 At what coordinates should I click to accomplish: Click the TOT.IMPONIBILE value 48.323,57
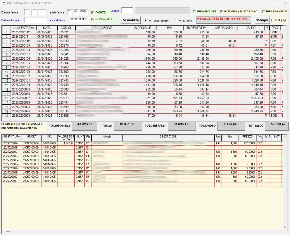pos(84,126)
